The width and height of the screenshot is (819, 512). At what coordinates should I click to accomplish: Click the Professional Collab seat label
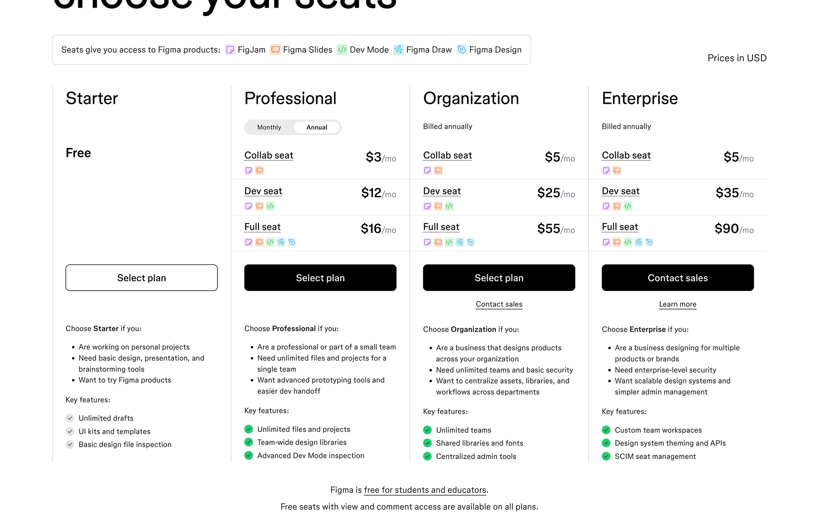[x=269, y=155]
